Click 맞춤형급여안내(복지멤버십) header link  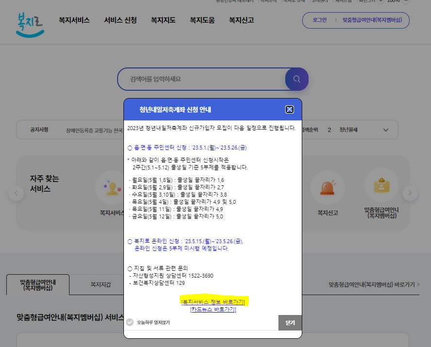(x=372, y=20)
